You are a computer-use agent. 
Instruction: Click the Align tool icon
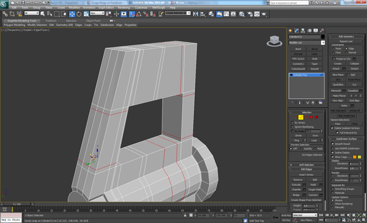(203, 14)
